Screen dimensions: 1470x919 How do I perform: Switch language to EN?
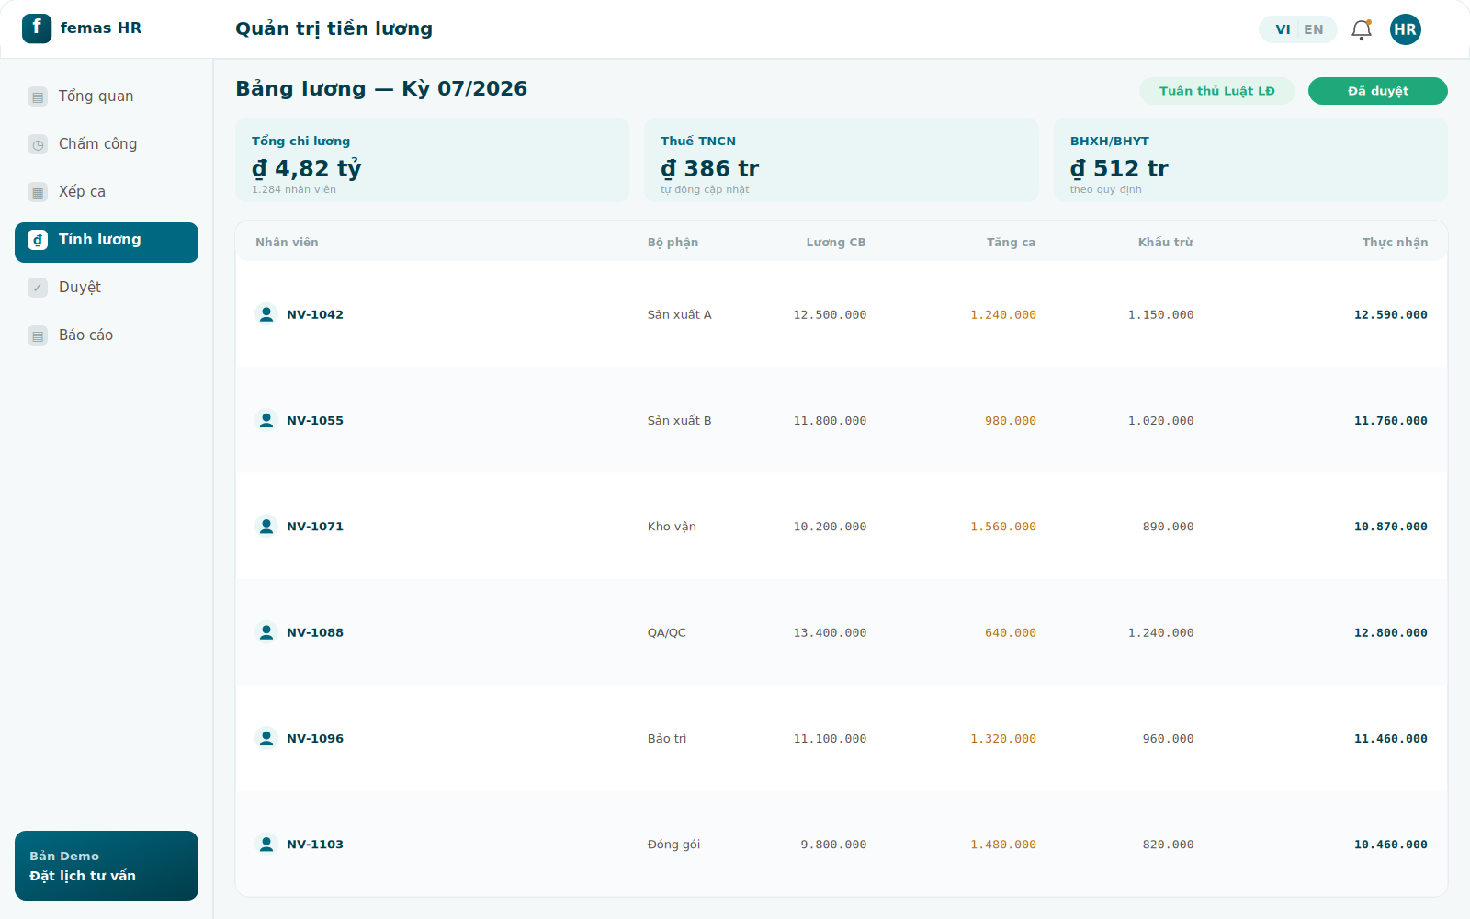pos(1314,29)
